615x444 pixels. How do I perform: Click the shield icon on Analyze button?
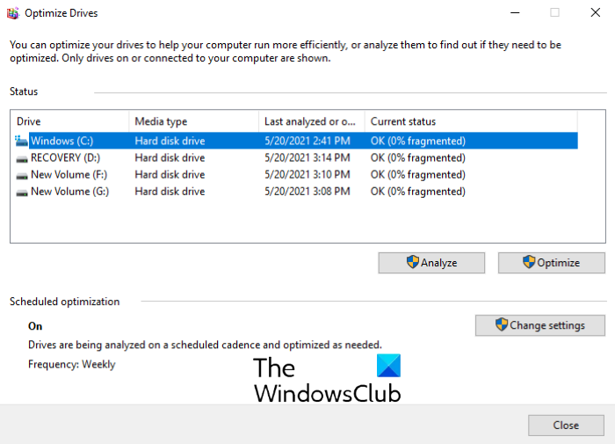point(412,262)
